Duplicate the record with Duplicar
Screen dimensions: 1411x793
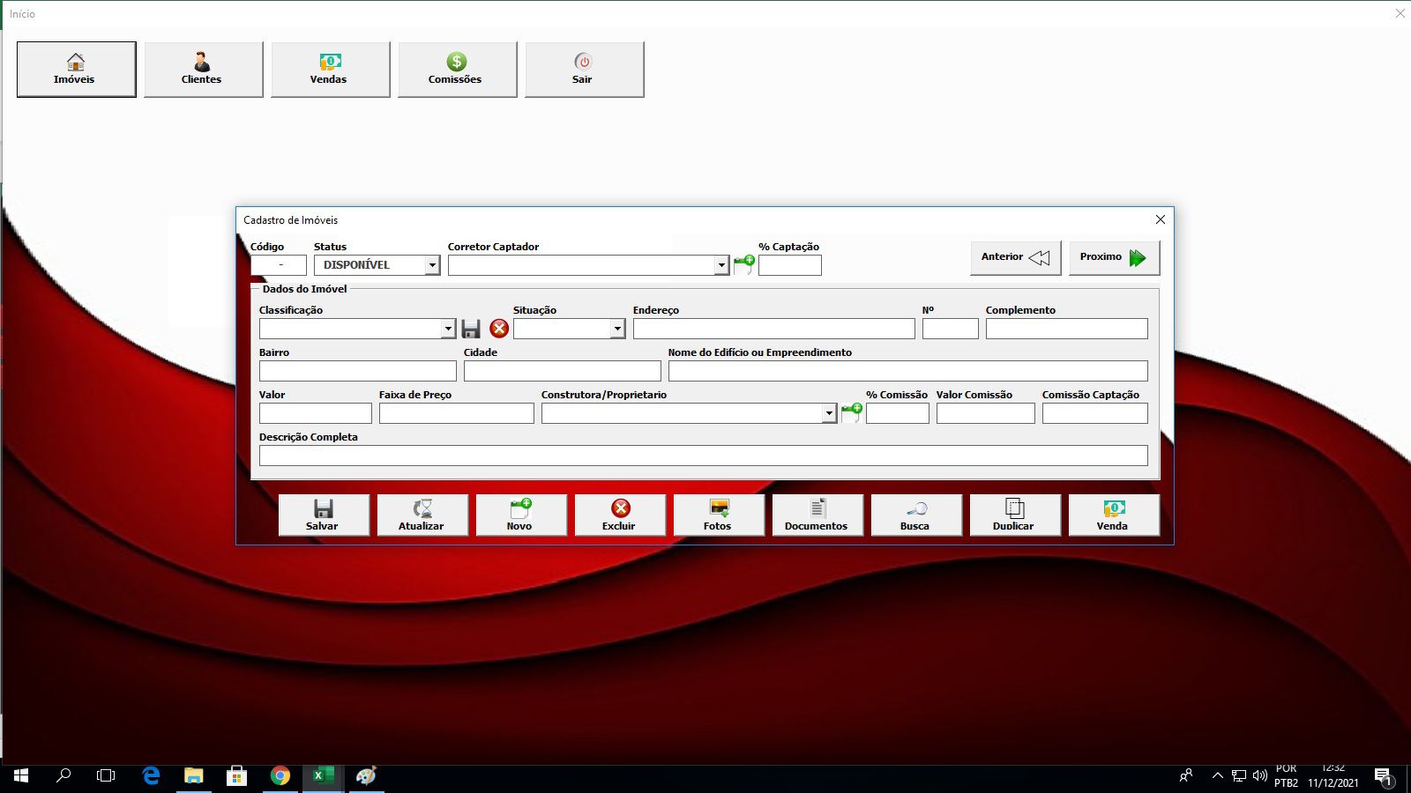click(x=1014, y=515)
